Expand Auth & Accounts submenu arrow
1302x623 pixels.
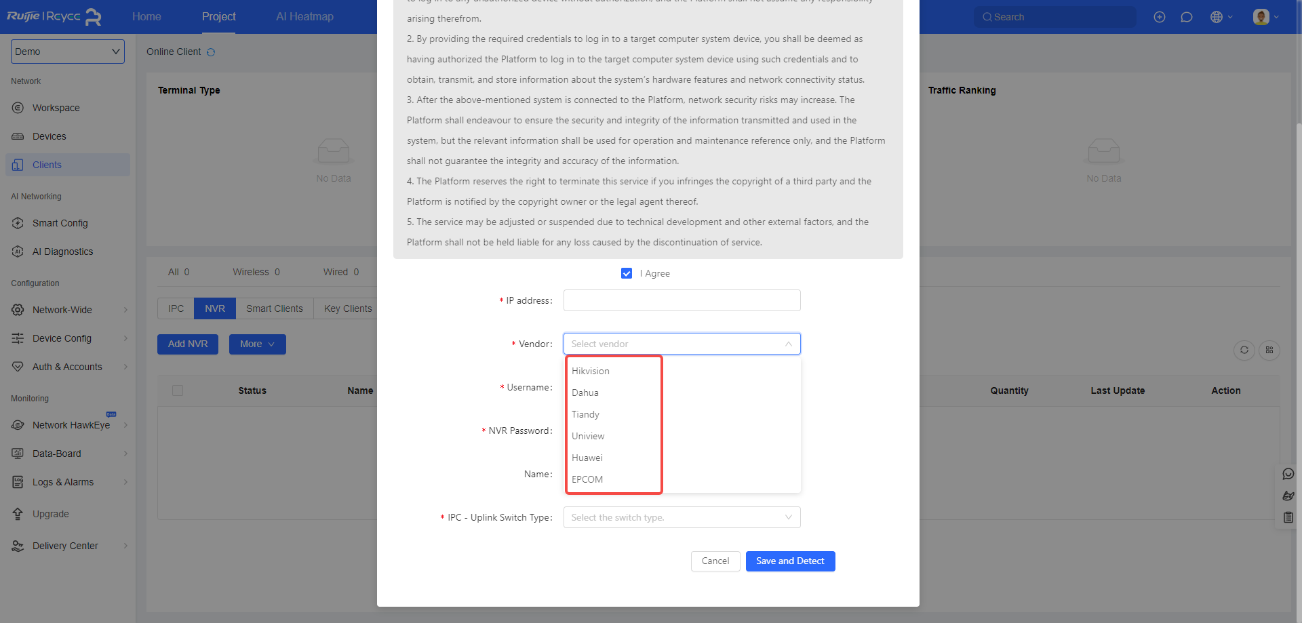[x=125, y=367]
